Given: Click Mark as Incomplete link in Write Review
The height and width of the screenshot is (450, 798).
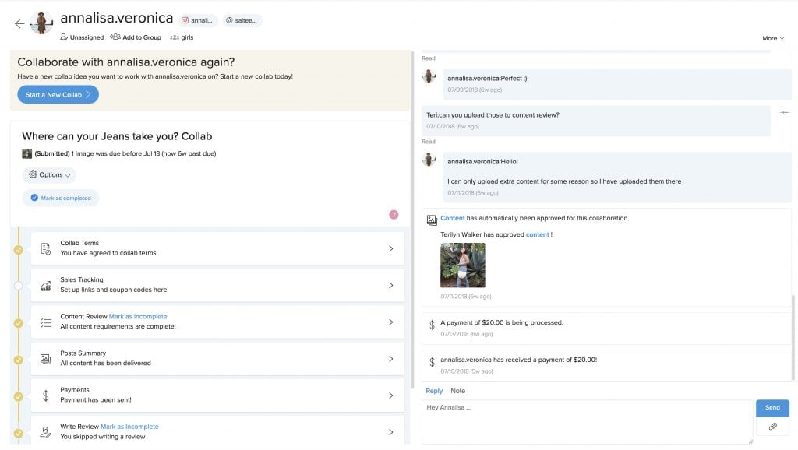Looking at the screenshot, I should pyautogui.click(x=130, y=427).
